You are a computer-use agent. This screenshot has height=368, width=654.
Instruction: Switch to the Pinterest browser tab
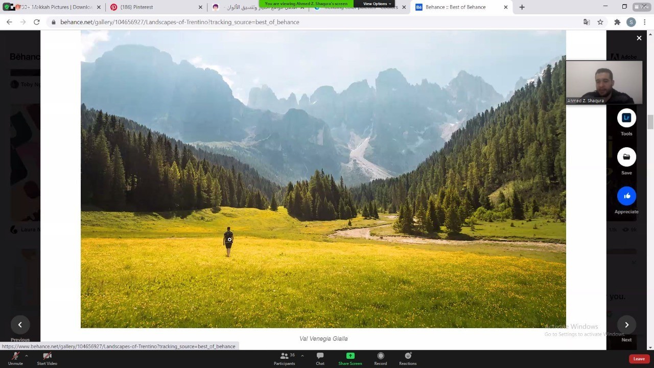[x=136, y=7]
